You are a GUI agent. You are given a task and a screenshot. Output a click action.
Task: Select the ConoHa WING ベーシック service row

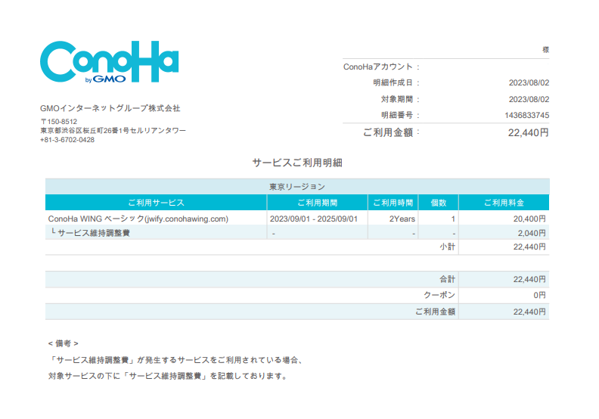297,219
